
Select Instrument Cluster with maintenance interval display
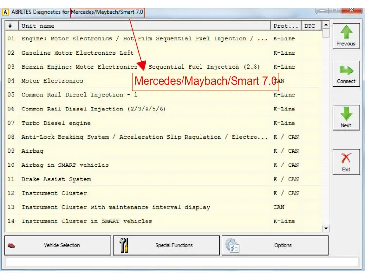[164, 207]
